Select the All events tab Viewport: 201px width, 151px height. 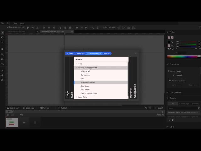point(173,104)
